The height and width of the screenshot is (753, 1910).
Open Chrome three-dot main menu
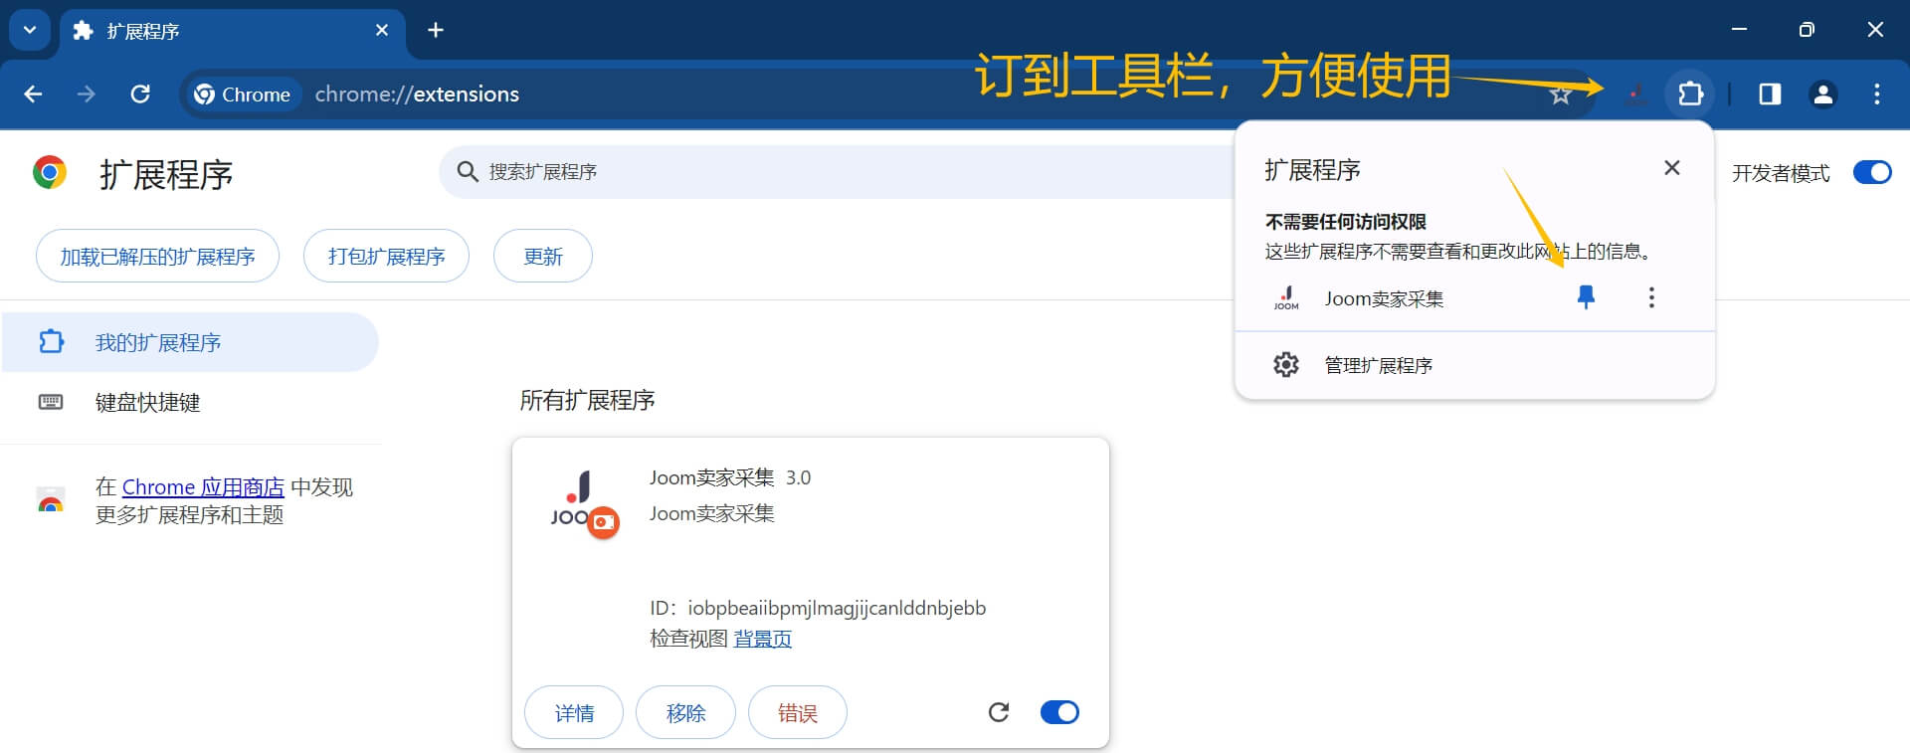(x=1877, y=94)
